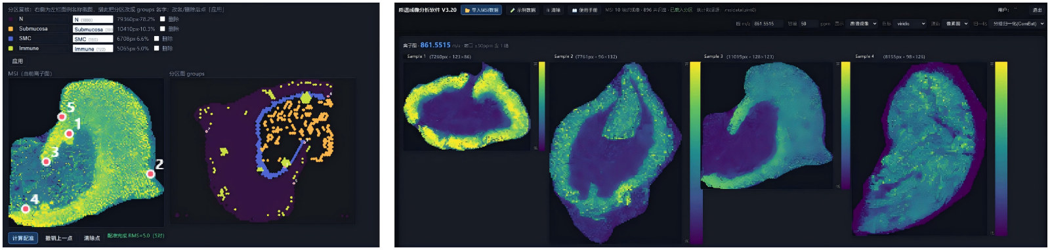Click the Sample 4 ion image
The height and width of the screenshot is (250, 1050).
[920, 149]
